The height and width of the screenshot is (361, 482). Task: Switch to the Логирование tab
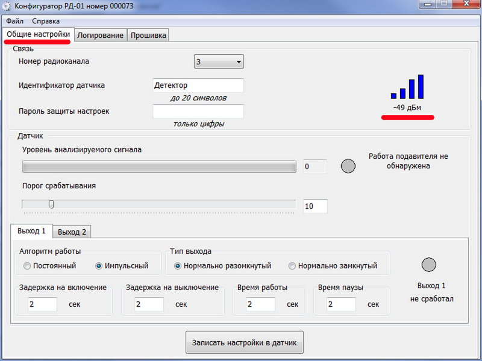(x=100, y=35)
